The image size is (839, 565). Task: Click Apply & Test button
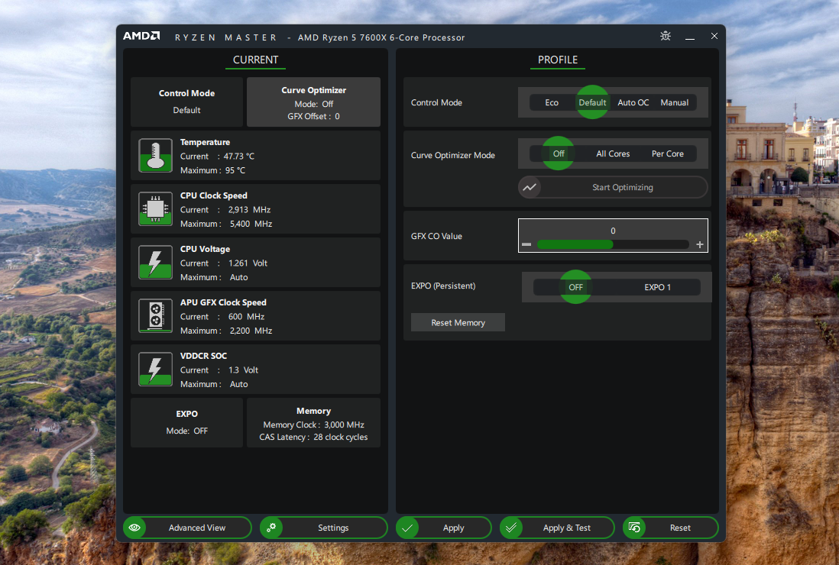(x=557, y=528)
